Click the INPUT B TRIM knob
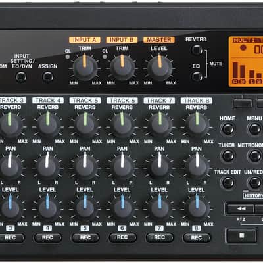The width and height of the screenshot is (263, 263). click(x=122, y=68)
